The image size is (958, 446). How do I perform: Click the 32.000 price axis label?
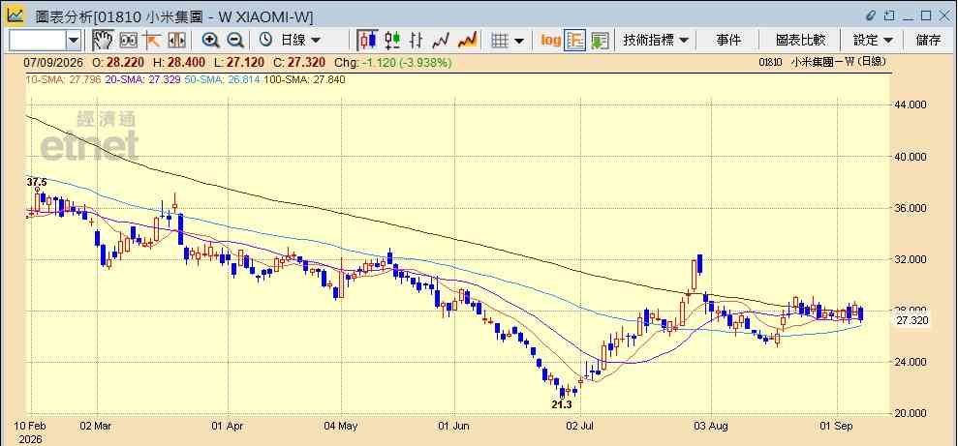(x=912, y=259)
